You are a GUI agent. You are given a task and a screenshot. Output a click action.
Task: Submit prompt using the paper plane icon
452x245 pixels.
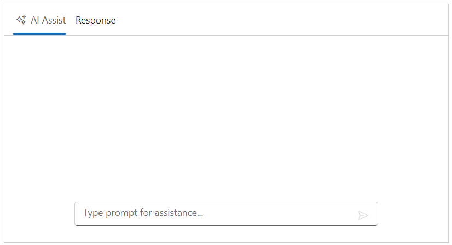pyautogui.click(x=363, y=215)
